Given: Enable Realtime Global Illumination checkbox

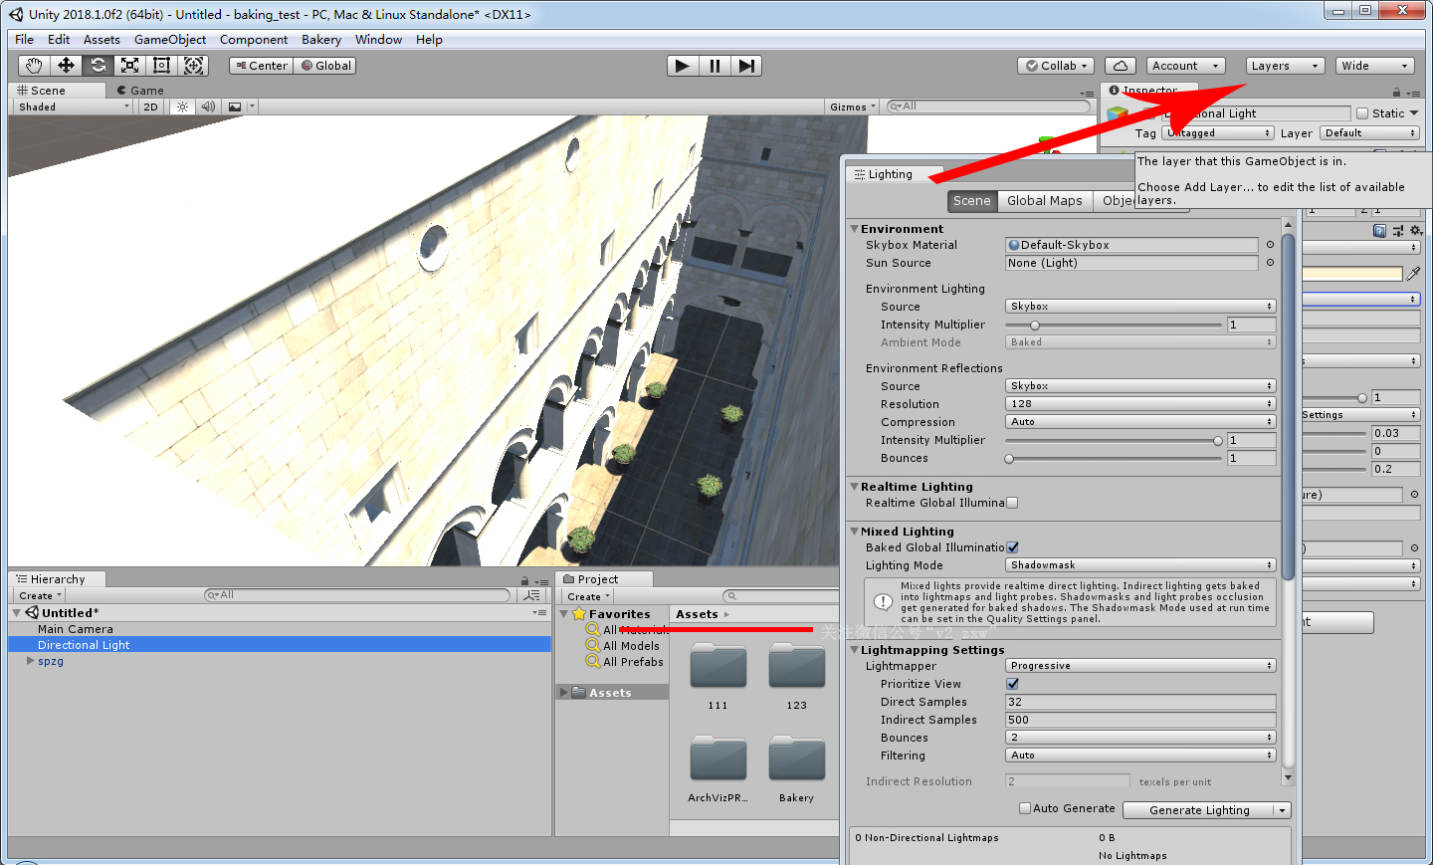Looking at the screenshot, I should coord(1012,503).
